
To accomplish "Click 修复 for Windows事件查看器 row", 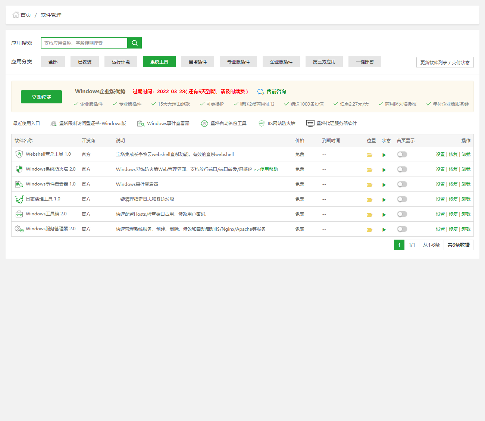I will click(x=453, y=184).
